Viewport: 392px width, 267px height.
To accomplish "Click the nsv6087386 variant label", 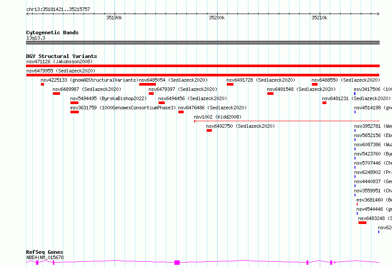I will point(373,144).
